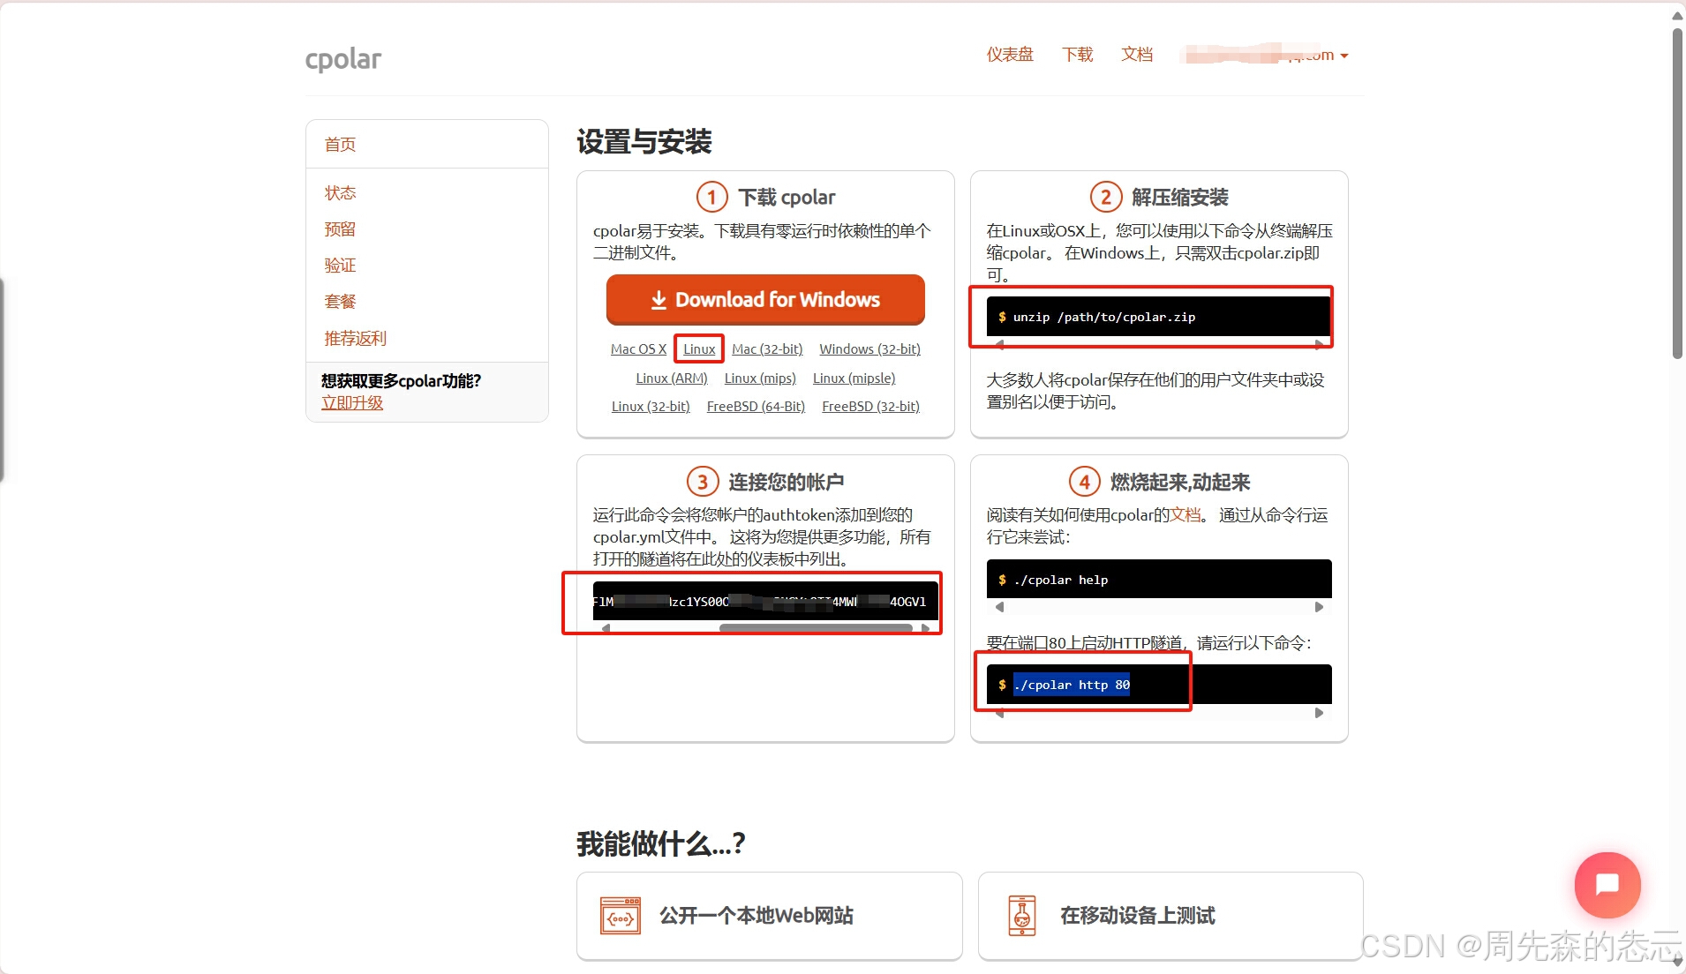This screenshot has width=1686, height=974.
Task: Click the Mac (32-bit) download link
Action: coord(767,349)
